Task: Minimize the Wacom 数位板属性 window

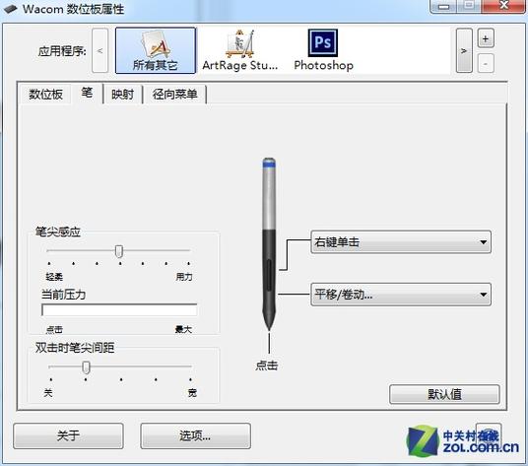Action: (444, 6)
